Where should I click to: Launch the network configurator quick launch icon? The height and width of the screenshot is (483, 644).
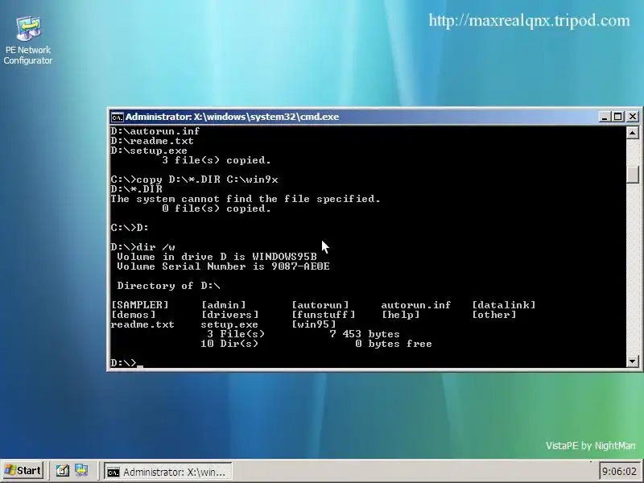pyautogui.click(x=81, y=471)
